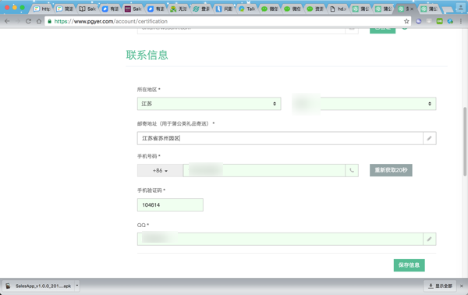Viewport: 468px width, 295px height.
Task: Switch to the 'Talk' tab
Action: (246, 9)
